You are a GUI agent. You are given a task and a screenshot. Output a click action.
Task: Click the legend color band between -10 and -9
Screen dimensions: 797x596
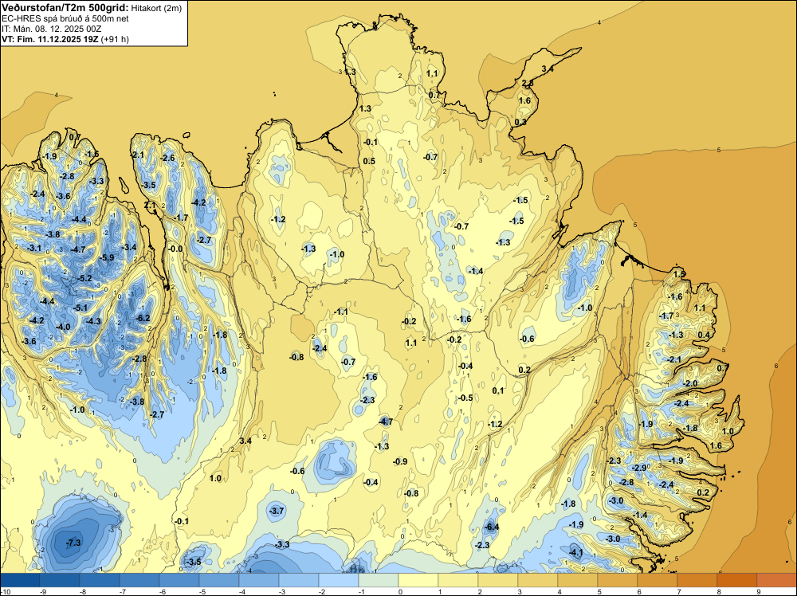click(20, 580)
